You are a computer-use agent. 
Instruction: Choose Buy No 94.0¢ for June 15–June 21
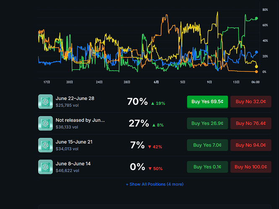pos(251,145)
